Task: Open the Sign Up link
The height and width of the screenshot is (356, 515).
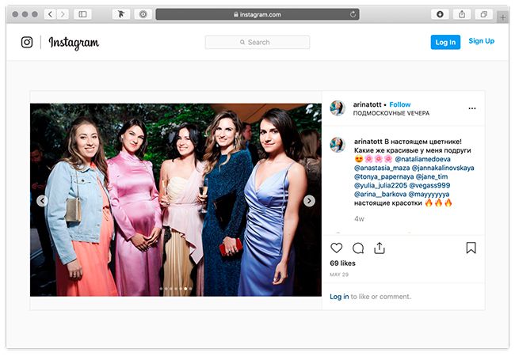Action: (x=481, y=41)
